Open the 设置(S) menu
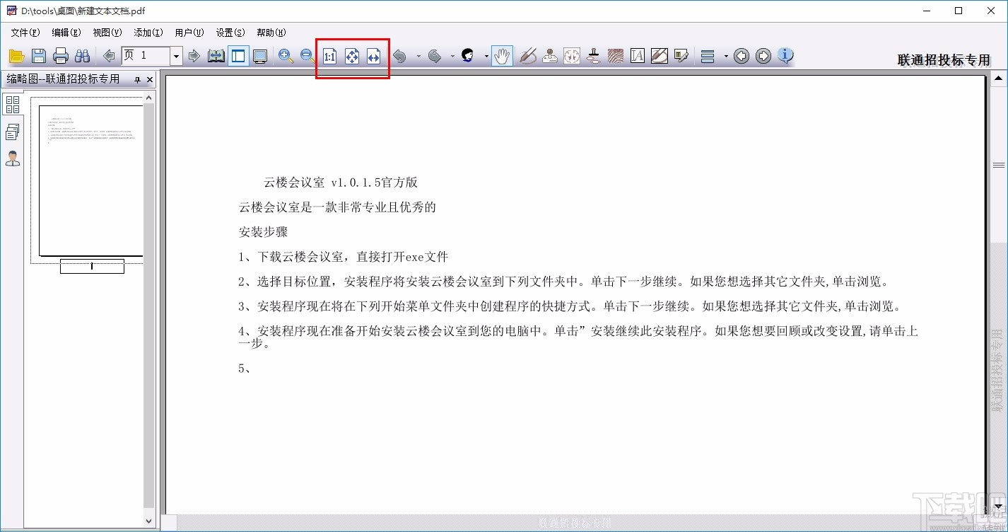Viewport: 1008px width, 532px height. 230,33
